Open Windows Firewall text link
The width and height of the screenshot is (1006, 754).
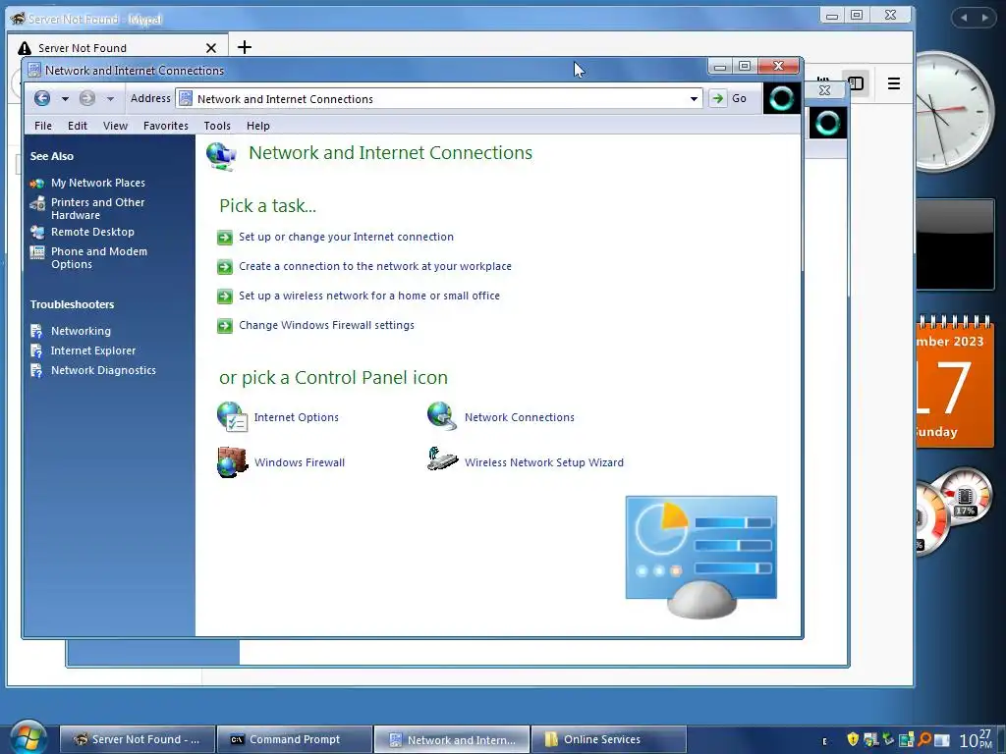[x=299, y=462]
